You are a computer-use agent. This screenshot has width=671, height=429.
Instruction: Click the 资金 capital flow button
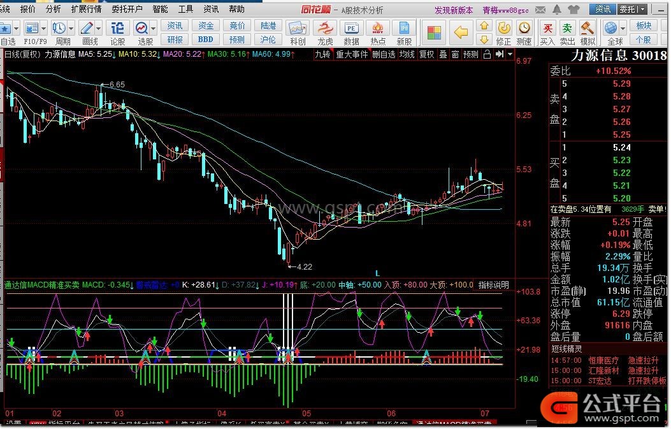click(206, 25)
